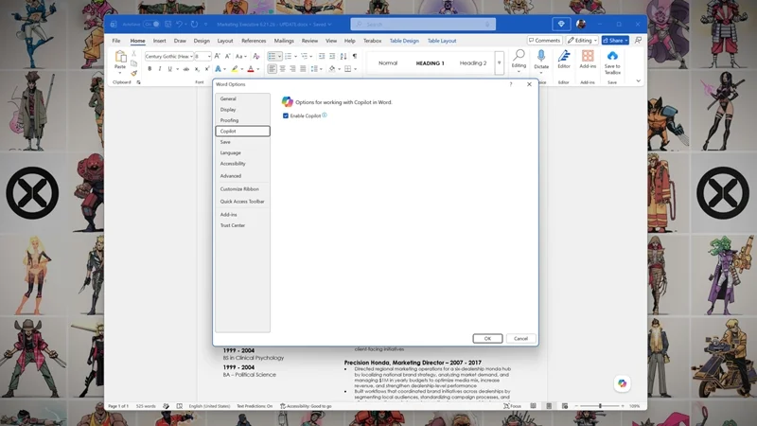
Task: Click the Save to TeraBox icon
Action: click(612, 56)
